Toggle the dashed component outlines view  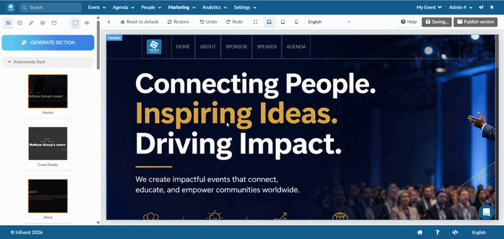click(75, 23)
